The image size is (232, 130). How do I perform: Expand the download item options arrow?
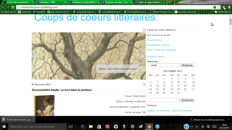point(34,120)
